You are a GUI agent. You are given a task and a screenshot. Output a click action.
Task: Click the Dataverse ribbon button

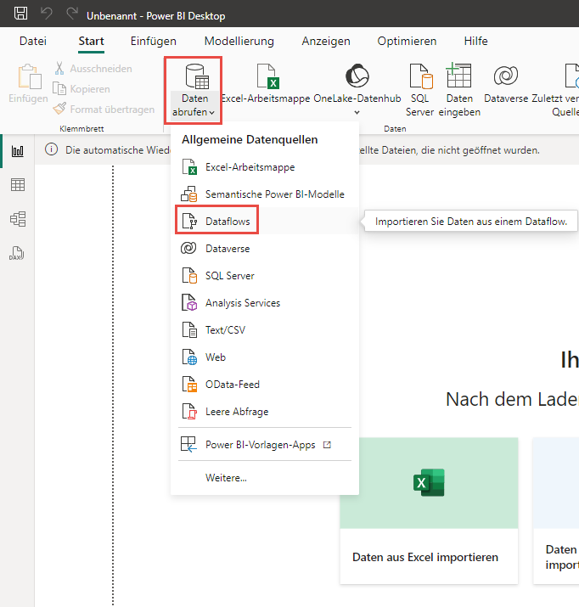pyautogui.click(x=506, y=84)
